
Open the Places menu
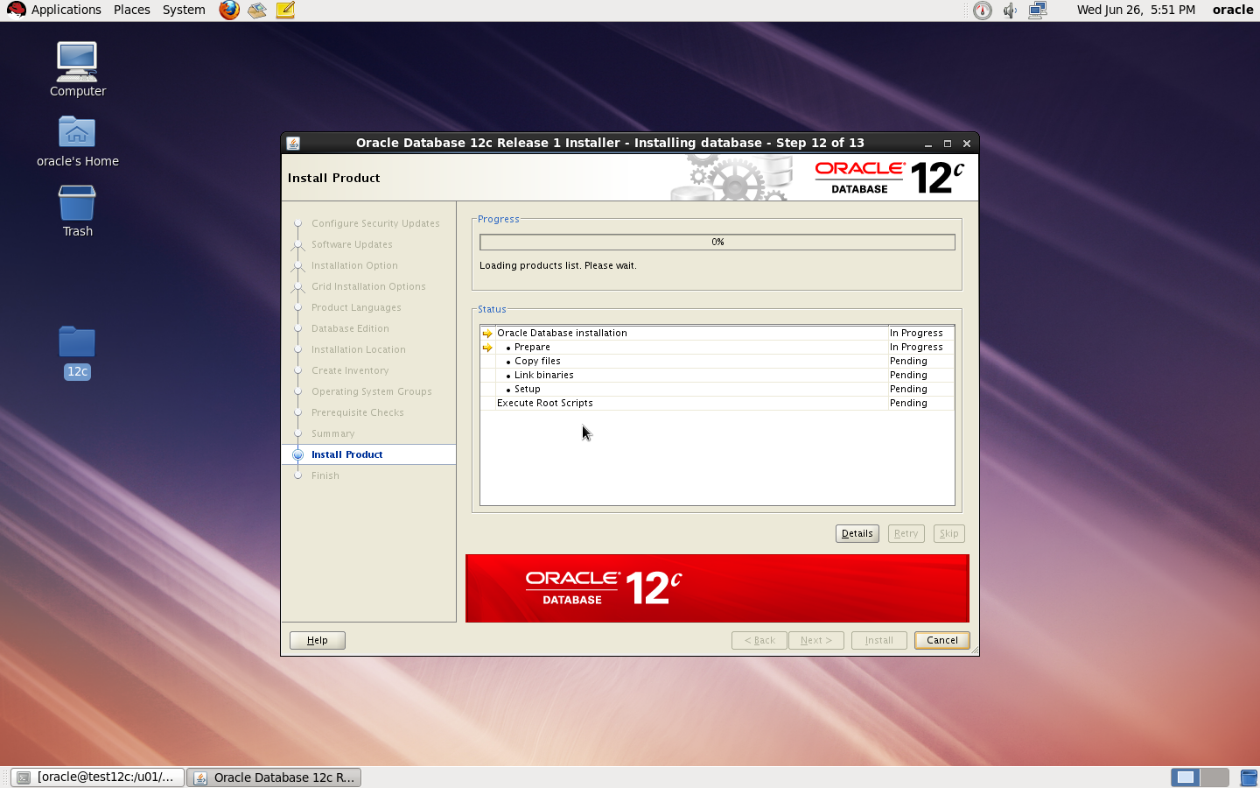131,10
